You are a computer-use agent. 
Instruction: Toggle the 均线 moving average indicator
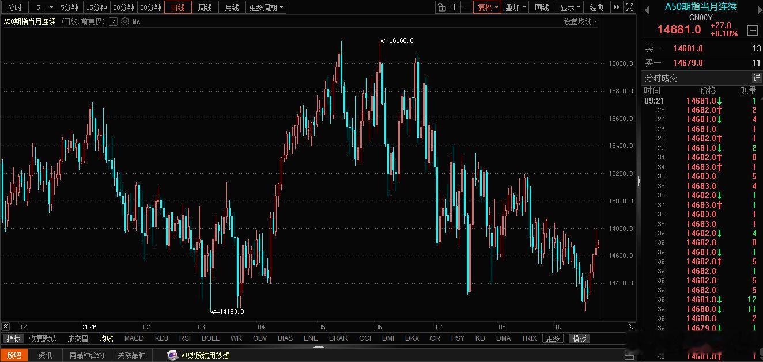pyautogui.click(x=106, y=338)
